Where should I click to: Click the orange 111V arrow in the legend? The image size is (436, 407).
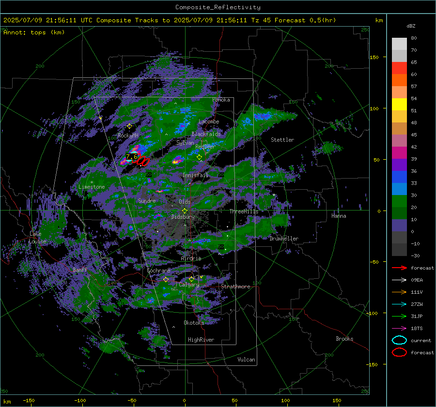399,292
